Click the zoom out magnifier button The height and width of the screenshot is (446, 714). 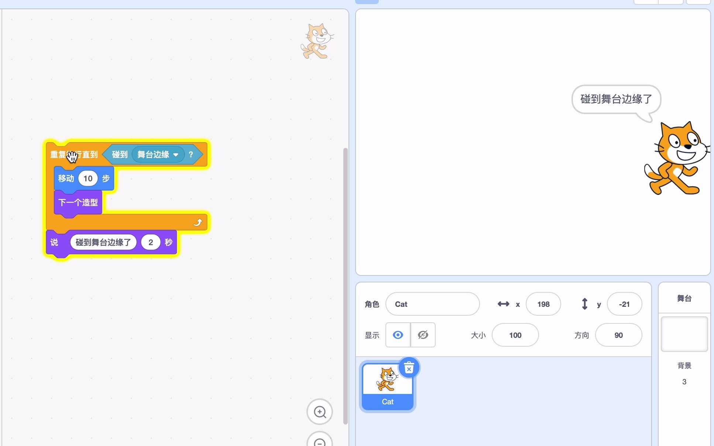coord(320,441)
